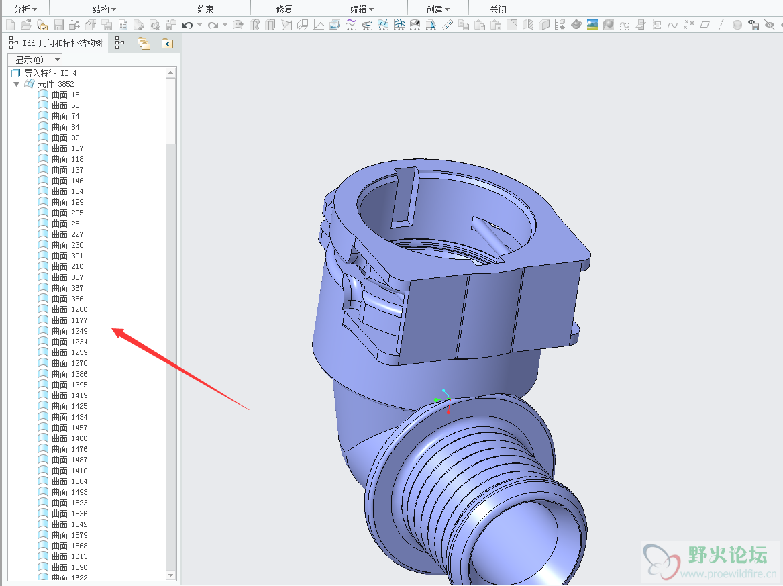Toggle curve display wave icon
Viewport: 783px width, 586px height.
[673, 24]
